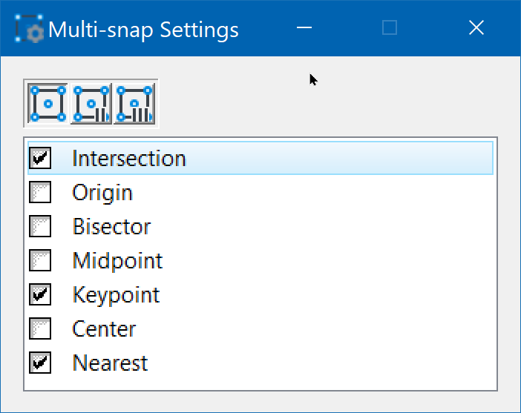Highlight the Midpoint list item text
Screen dimensions: 521x413
(x=117, y=261)
